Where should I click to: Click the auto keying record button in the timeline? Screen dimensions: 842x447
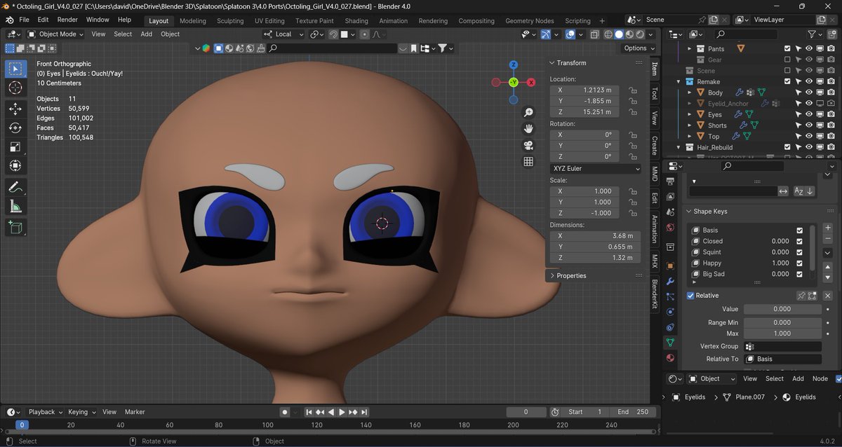285,412
